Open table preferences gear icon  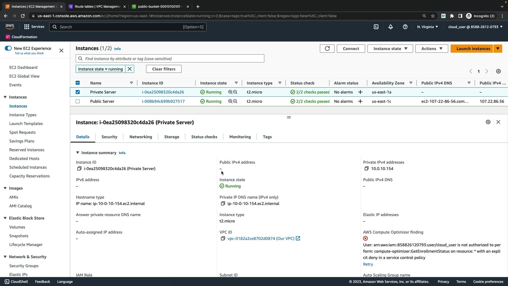tap(498, 71)
